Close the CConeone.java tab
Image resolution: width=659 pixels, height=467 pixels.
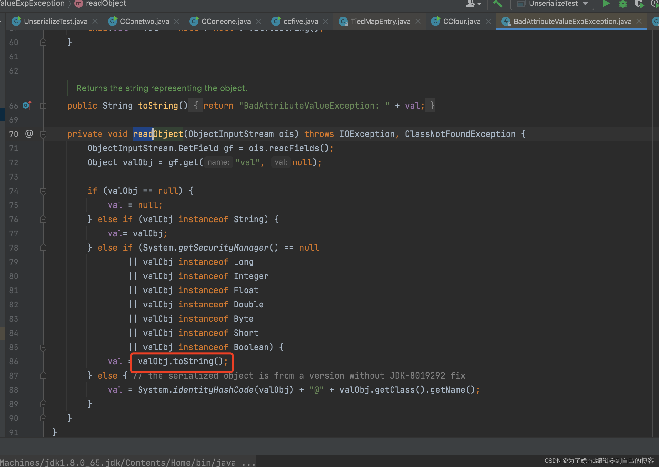(x=258, y=21)
